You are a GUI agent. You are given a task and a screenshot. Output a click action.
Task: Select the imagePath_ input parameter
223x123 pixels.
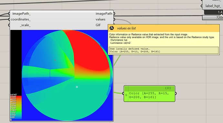21,14
